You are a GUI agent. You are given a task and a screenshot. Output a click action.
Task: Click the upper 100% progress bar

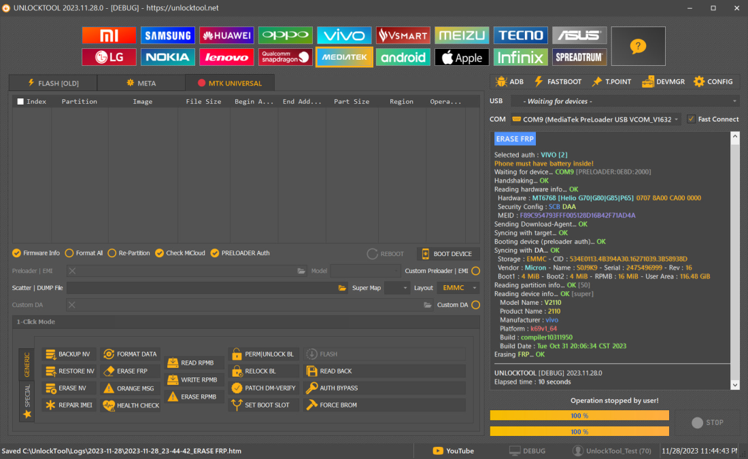pyautogui.click(x=579, y=416)
